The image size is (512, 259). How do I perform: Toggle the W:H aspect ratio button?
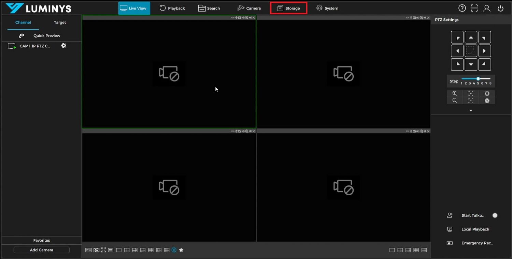88,250
